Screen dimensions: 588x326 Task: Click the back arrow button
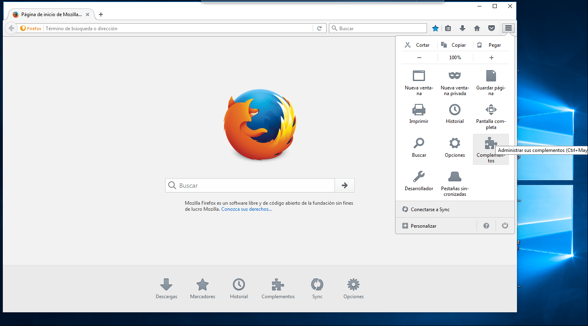click(x=11, y=28)
